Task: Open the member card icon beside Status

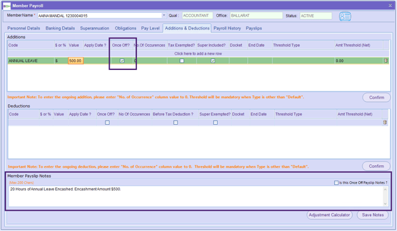Action: [345, 17]
